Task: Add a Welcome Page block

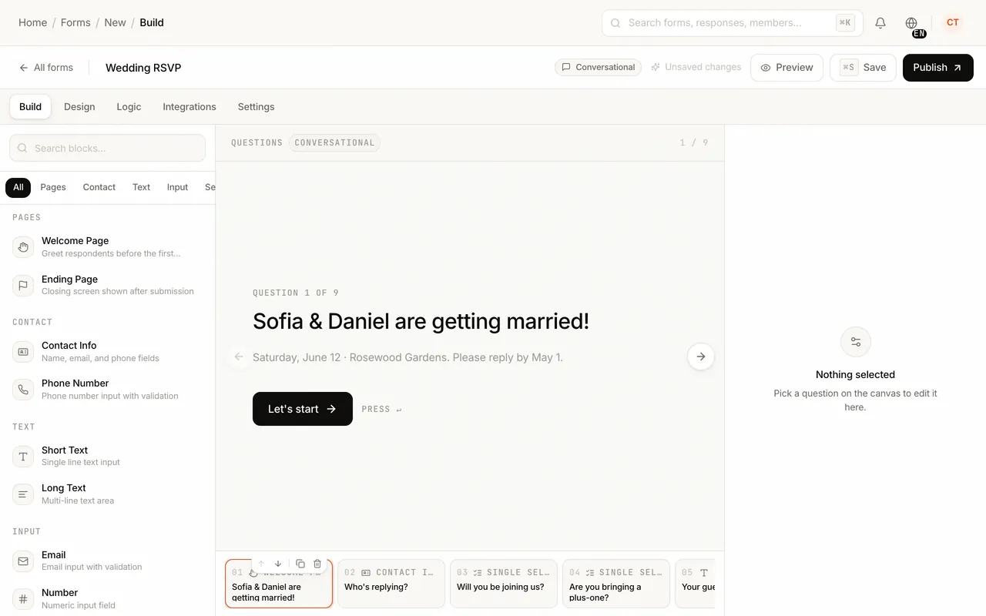Action: pos(108,247)
